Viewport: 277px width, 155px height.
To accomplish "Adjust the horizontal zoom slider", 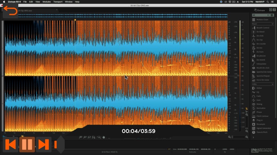I will (x=238, y=137).
